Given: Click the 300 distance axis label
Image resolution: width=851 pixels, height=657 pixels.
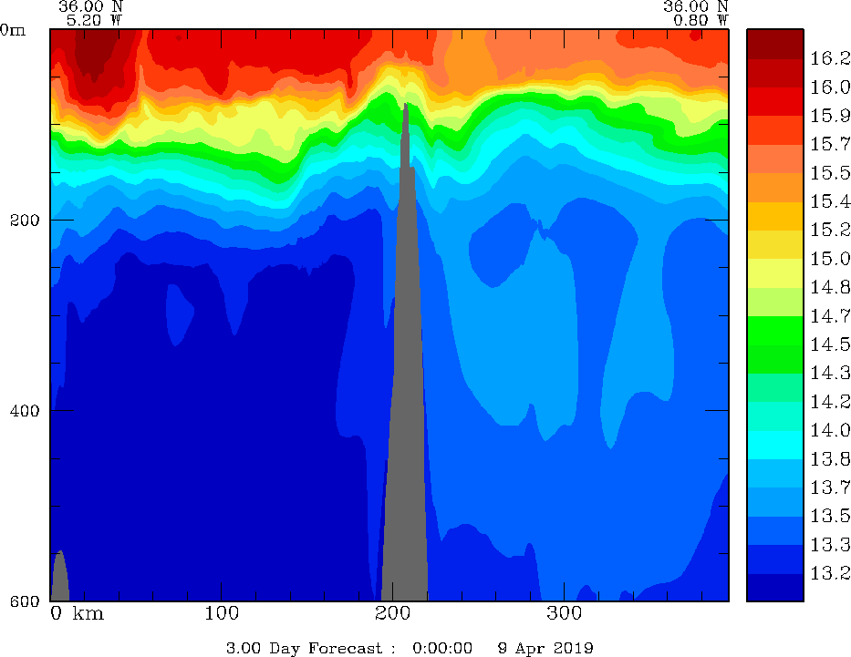Looking at the screenshot, I should click(x=564, y=612).
